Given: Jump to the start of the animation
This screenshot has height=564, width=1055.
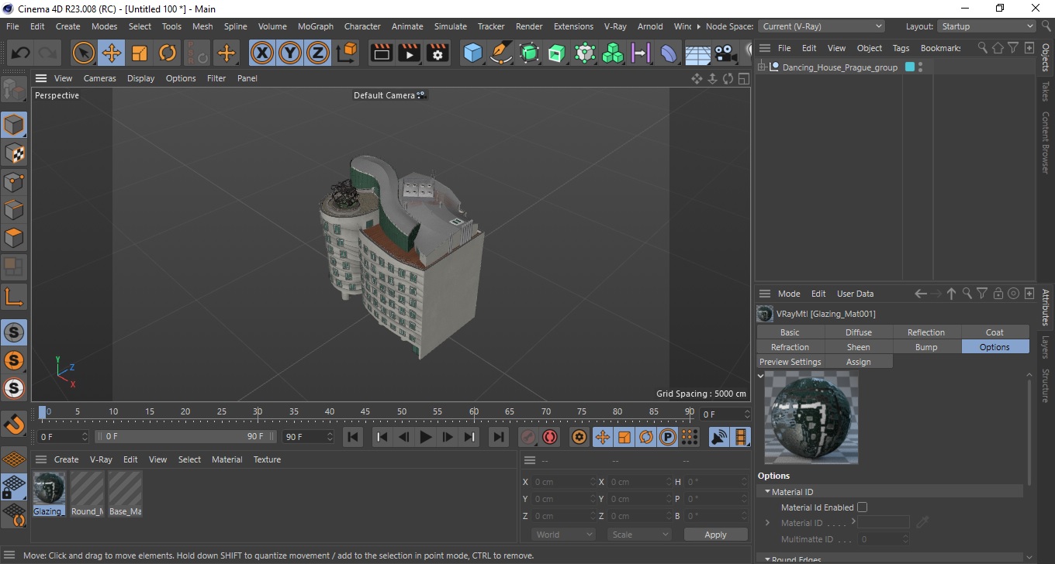Looking at the screenshot, I should coord(353,437).
